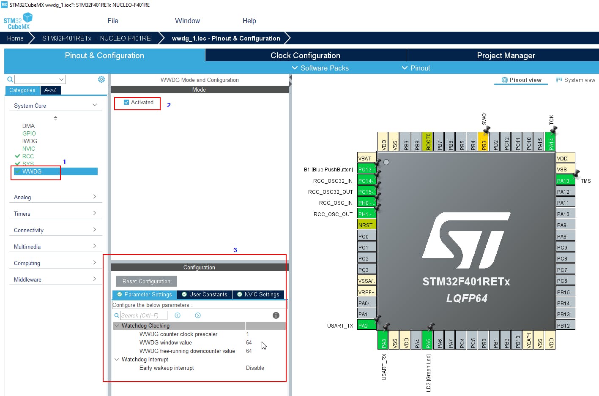Select pin PB3 SWO on the chip

[484, 141]
